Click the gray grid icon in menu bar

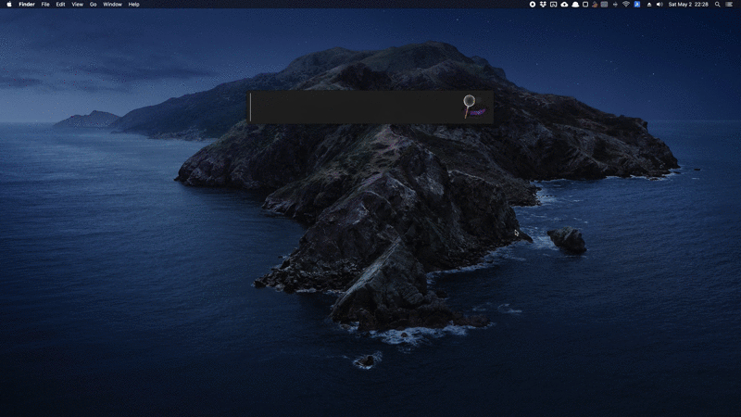(605, 5)
